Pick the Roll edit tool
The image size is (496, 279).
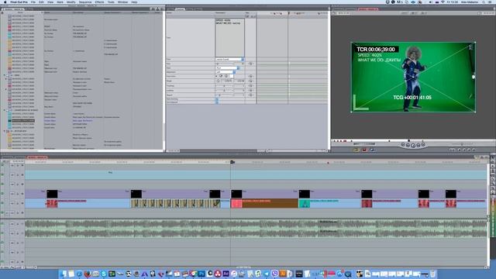(493, 170)
